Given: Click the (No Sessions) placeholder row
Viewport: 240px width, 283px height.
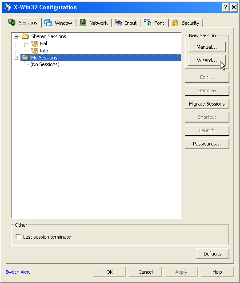Looking at the screenshot, I should coord(45,64).
